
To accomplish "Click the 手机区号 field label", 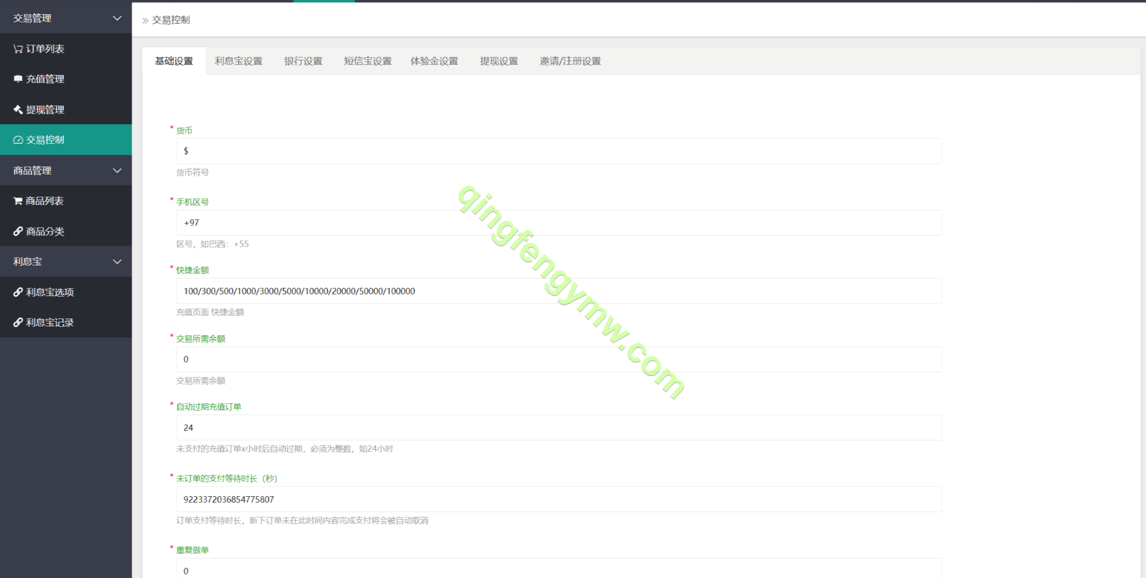I will (x=192, y=202).
